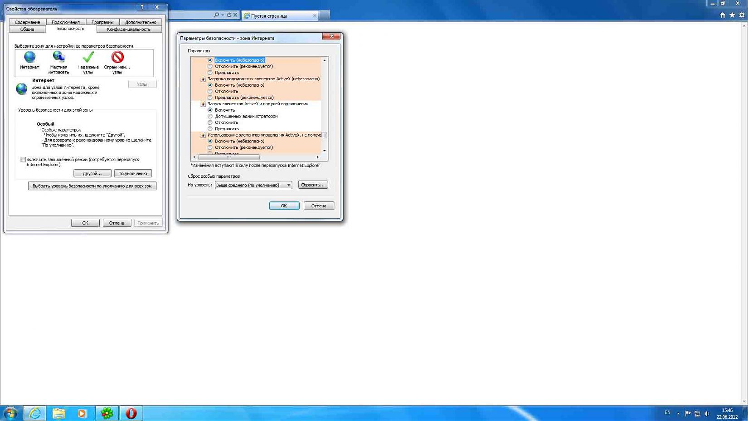The width and height of the screenshot is (748, 421).
Task: Choose the Допущенных администратором radio option
Action: pyautogui.click(x=210, y=116)
